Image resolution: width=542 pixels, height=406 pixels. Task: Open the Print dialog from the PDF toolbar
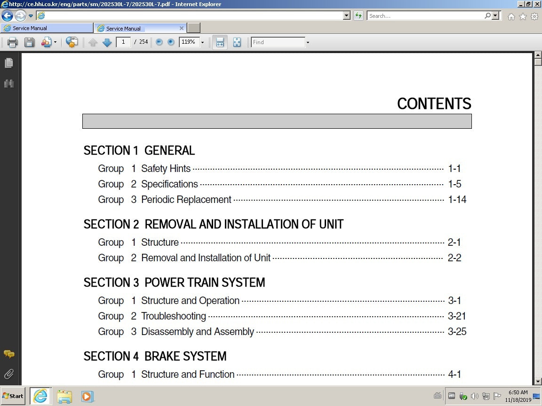(x=12, y=42)
